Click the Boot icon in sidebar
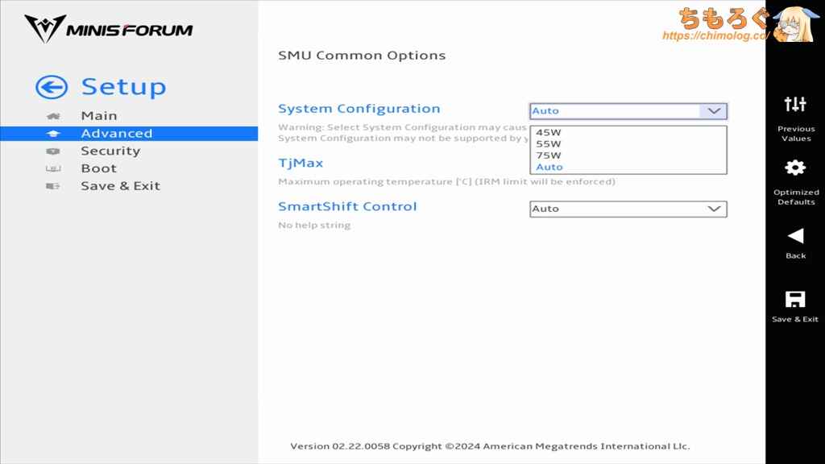 [x=53, y=169]
